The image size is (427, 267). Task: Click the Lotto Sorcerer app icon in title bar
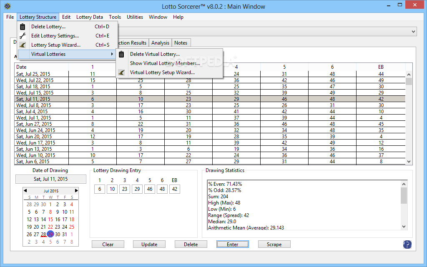coord(8,6)
